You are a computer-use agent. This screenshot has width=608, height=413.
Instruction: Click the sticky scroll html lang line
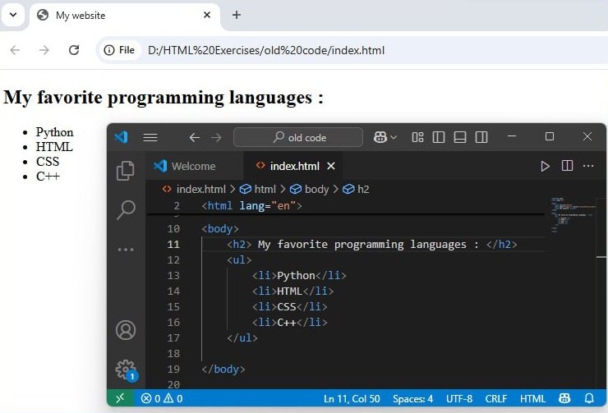click(251, 206)
